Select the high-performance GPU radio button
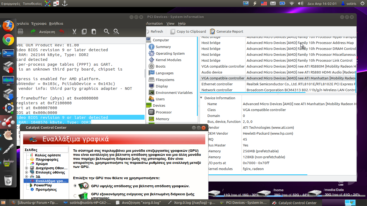 point(75,186)
